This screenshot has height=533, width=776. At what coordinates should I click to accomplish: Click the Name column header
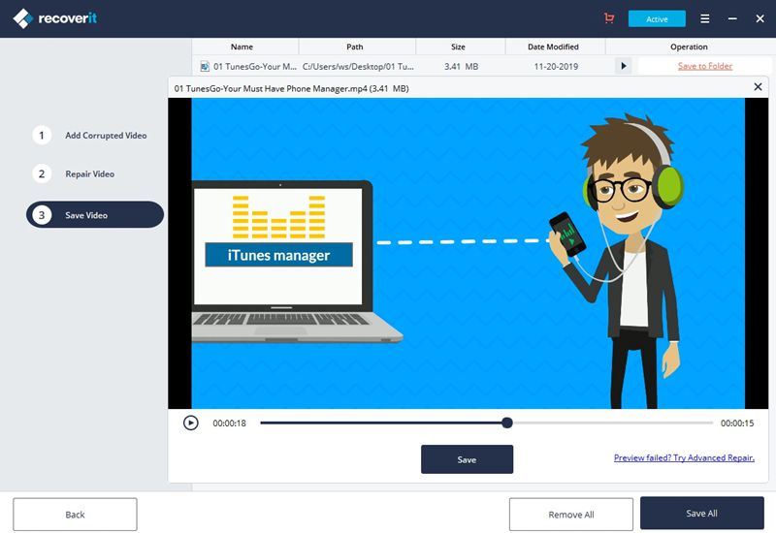point(242,47)
